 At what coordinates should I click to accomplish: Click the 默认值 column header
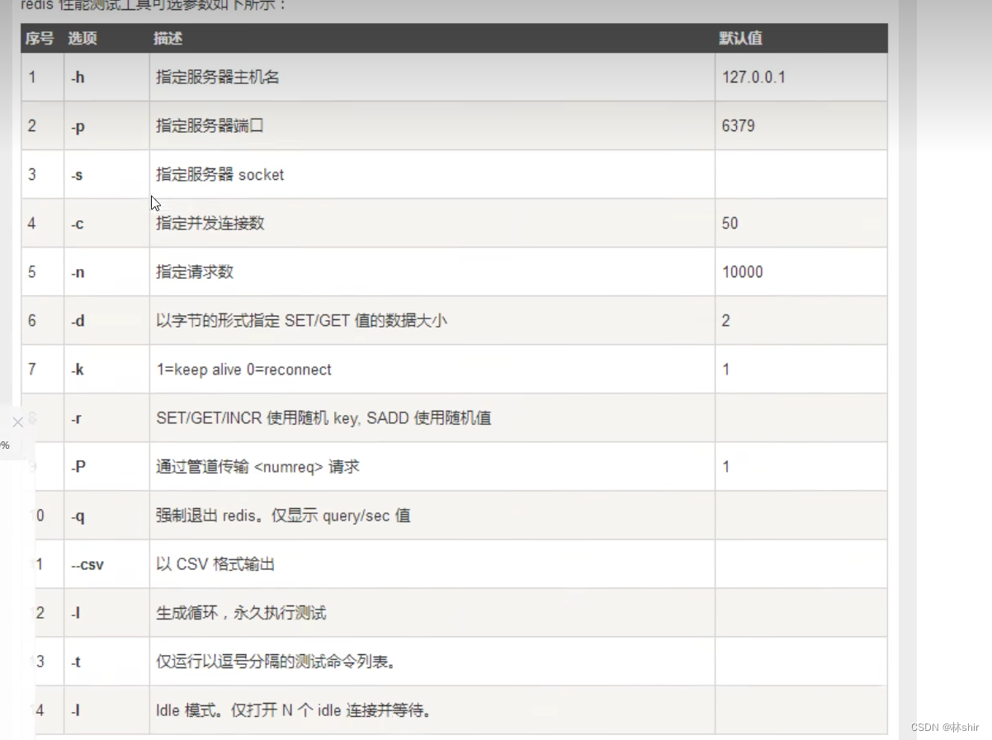pos(740,38)
